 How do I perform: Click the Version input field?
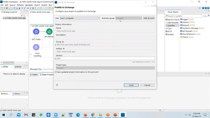(105, 58)
